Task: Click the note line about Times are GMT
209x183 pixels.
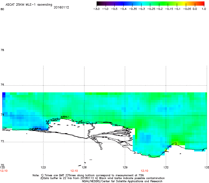Action: click(88, 175)
